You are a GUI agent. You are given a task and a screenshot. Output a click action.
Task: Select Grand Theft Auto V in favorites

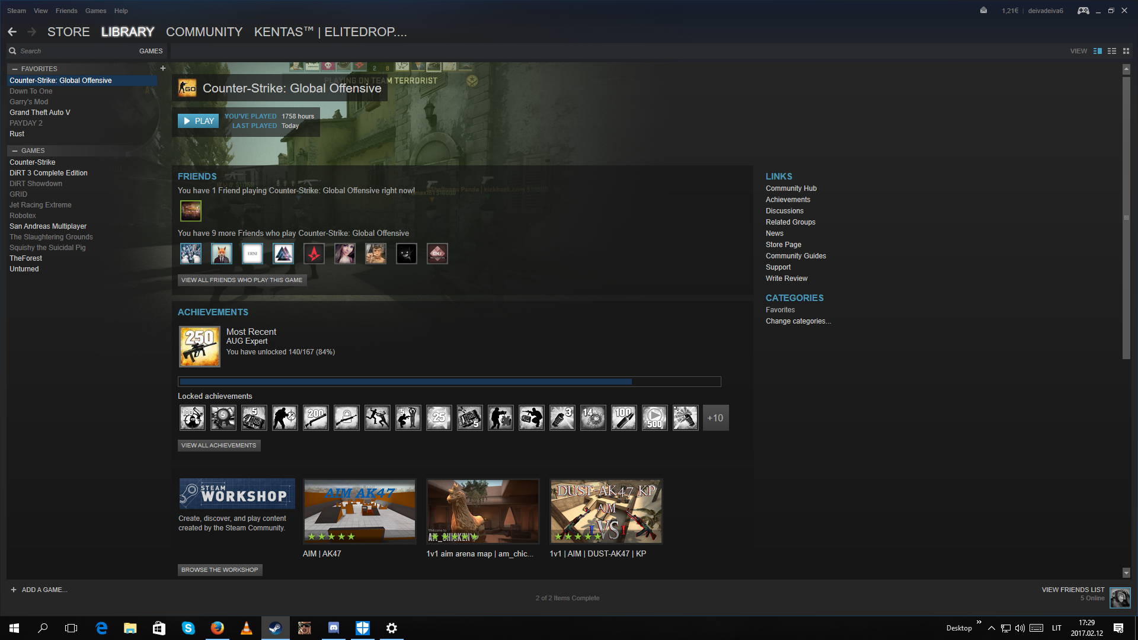pyautogui.click(x=40, y=113)
